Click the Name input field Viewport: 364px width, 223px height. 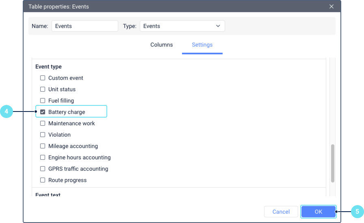(x=84, y=26)
